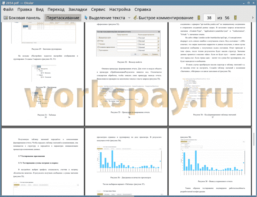Click page 37 with Рисунок 34 code listing
The width and height of the screenshot is (257, 197).
[x=210, y=74]
